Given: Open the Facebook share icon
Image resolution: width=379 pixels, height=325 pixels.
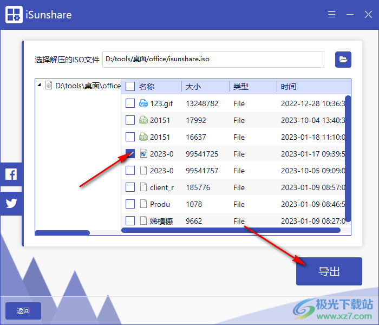Looking at the screenshot, I should pyautogui.click(x=11, y=174).
